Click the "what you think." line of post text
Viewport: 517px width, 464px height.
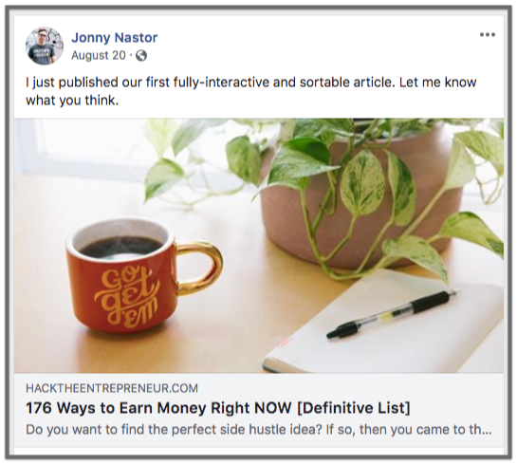coord(72,101)
